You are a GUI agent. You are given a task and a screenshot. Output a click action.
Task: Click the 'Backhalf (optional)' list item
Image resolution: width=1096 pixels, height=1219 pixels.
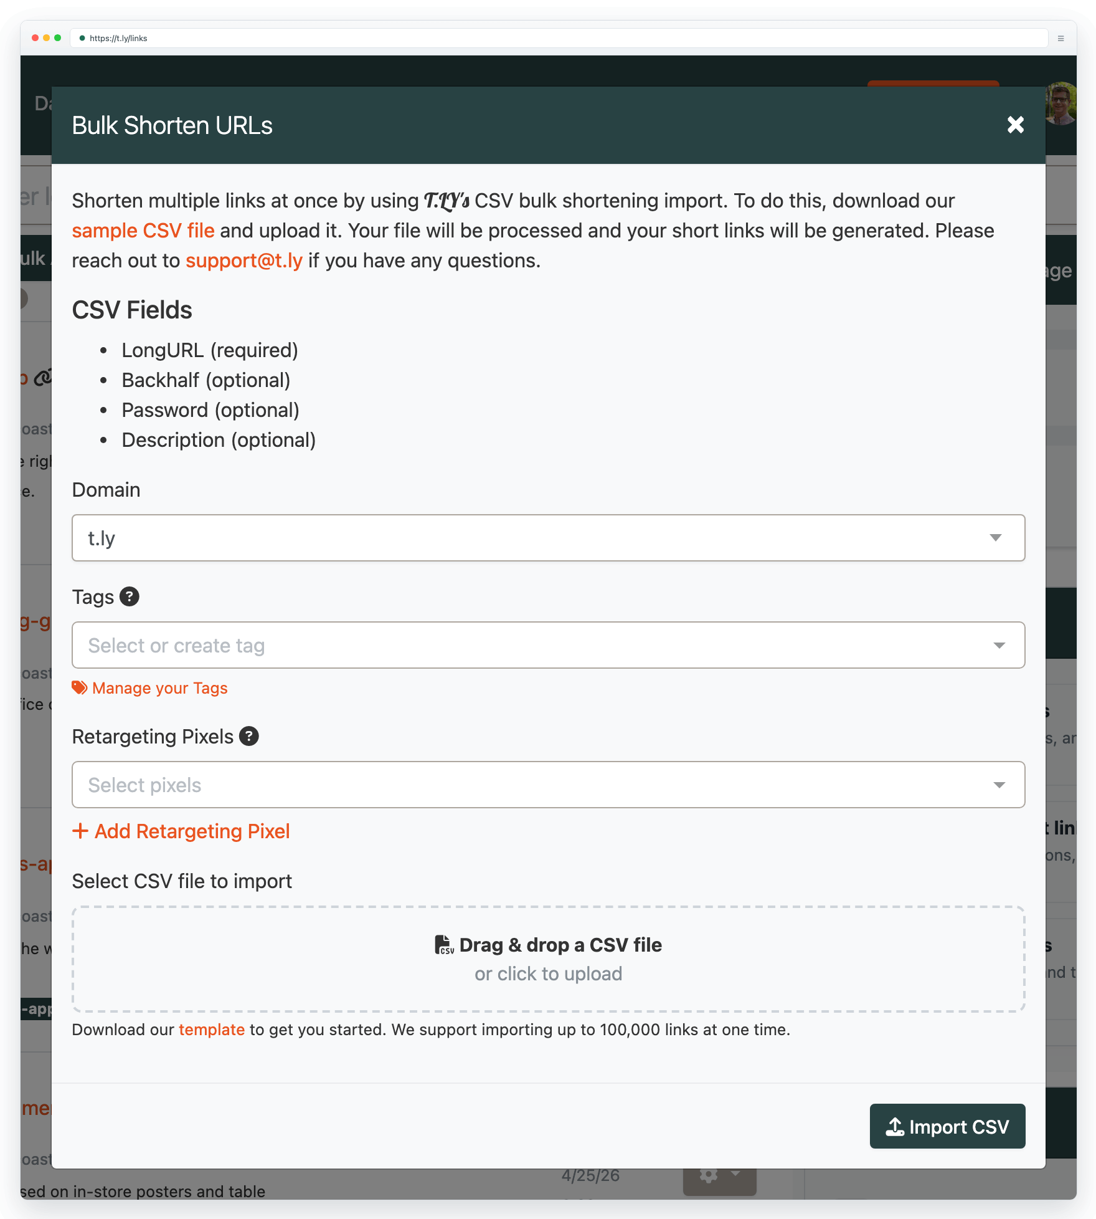coord(206,380)
